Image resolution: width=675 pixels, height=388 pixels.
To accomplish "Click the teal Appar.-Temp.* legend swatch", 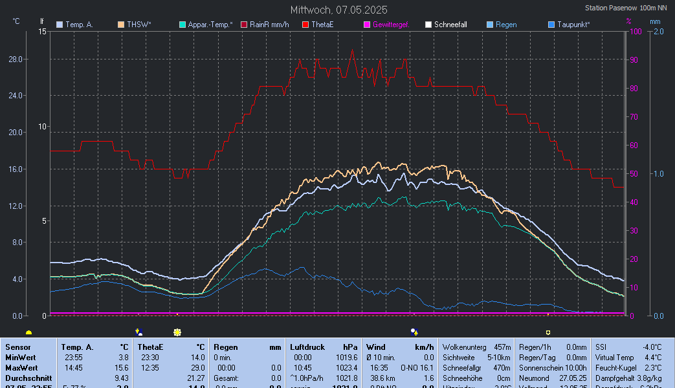I will 182,25.
